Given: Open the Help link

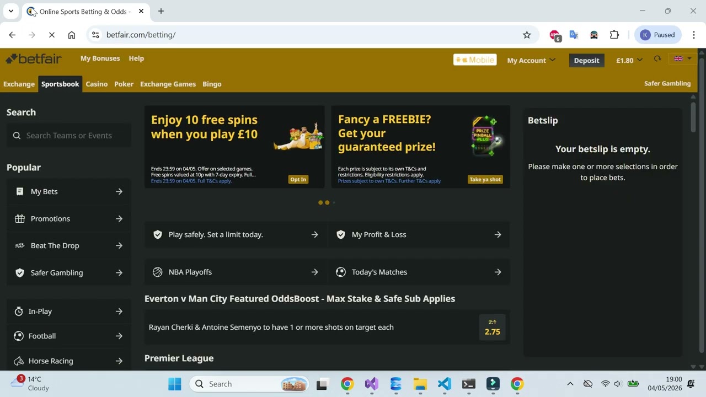Looking at the screenshot, I should (x=136, y=58).
